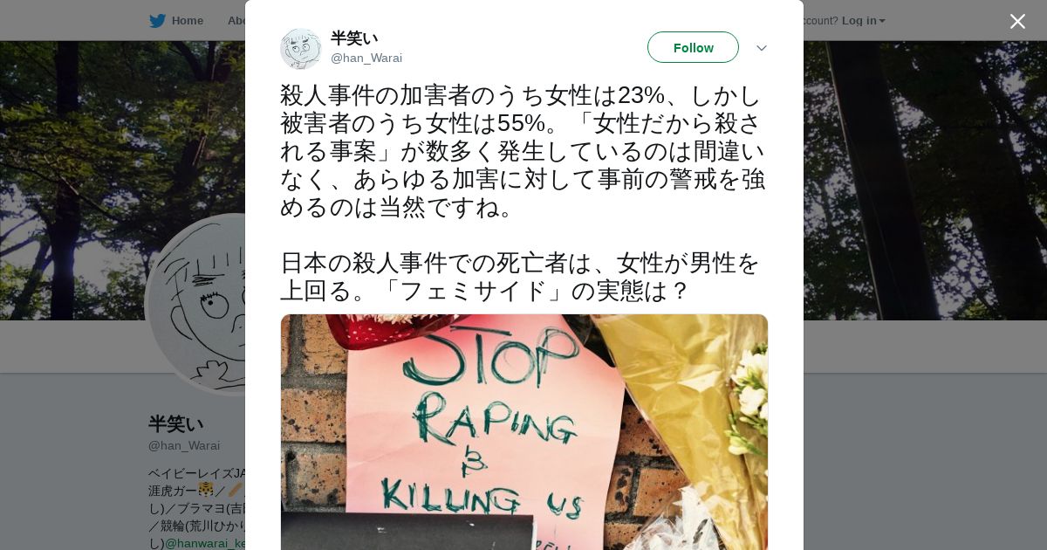1047x550 pixels.
Task: Click the @han_Warai handle under the profile name
Action: (x=184, y=445)
